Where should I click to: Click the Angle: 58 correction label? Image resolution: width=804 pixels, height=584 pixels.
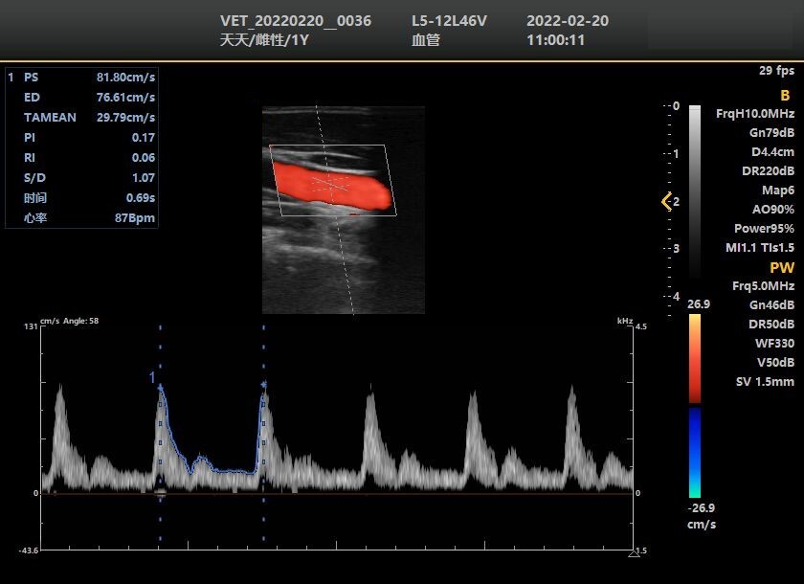pos(81,321)
